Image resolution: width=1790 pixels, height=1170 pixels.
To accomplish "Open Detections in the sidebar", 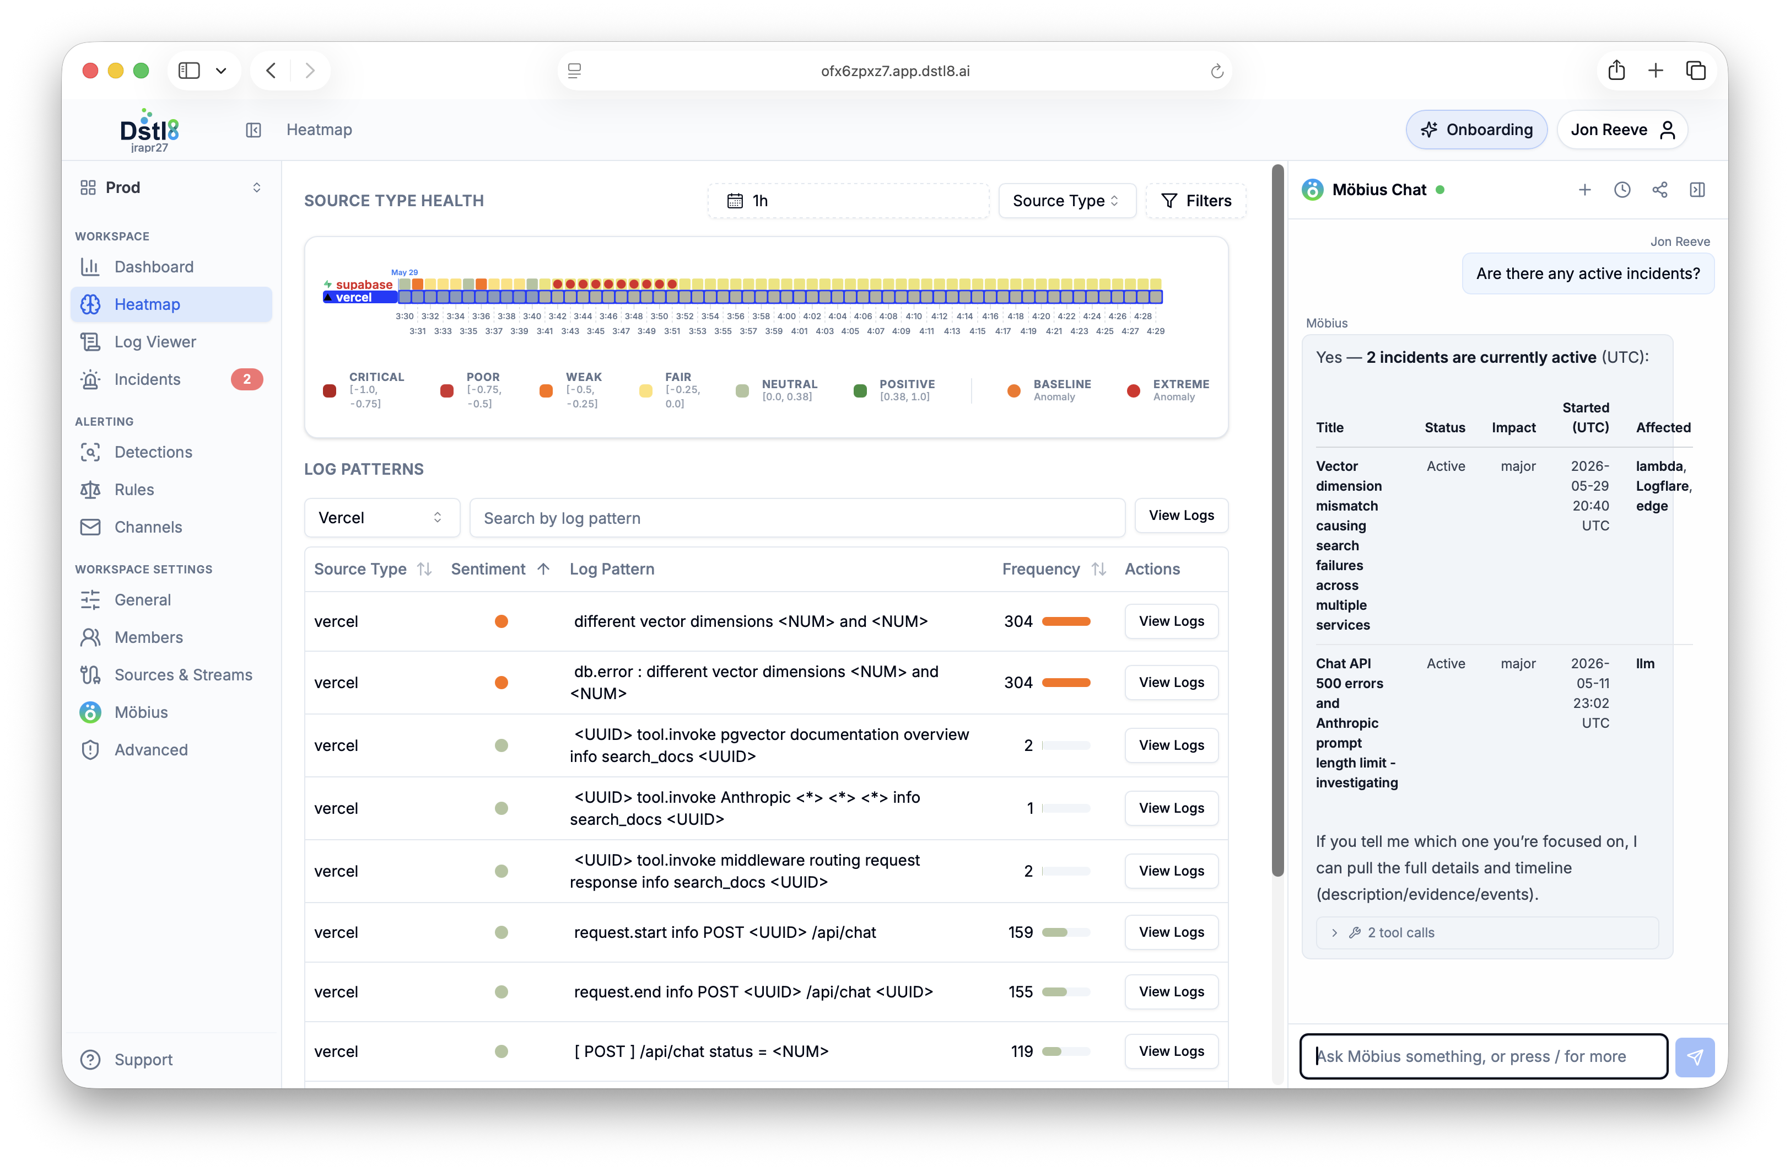I will coord(171,452).
